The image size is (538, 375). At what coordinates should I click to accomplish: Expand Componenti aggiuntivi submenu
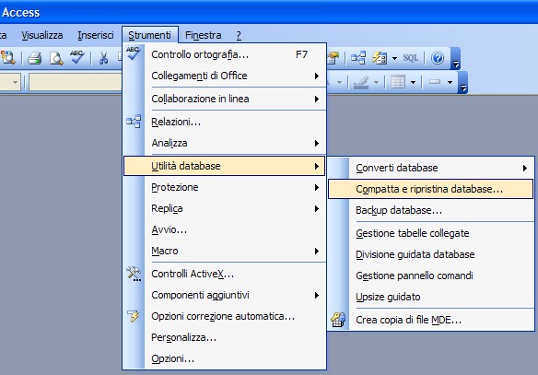coord(224,295)
